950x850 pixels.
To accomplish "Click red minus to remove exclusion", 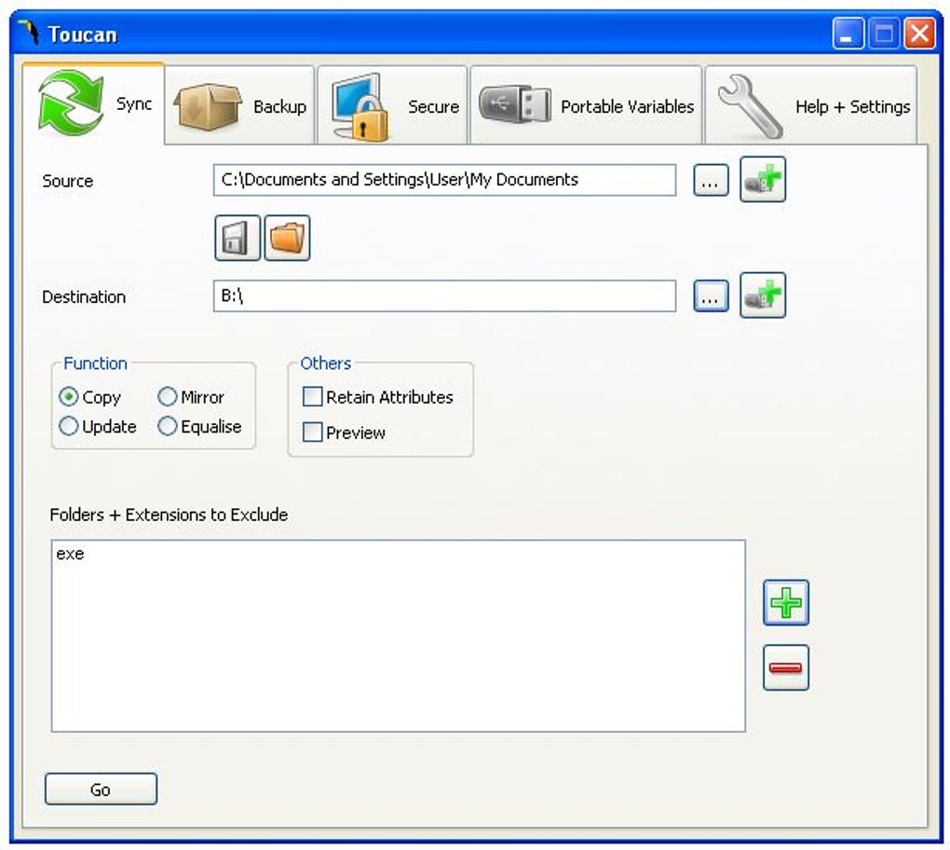I will 786,667.
